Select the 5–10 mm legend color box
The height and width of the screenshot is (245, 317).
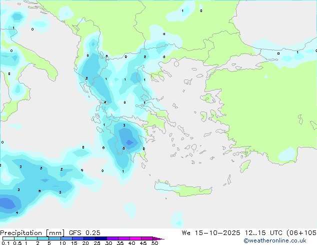point(55,238)
